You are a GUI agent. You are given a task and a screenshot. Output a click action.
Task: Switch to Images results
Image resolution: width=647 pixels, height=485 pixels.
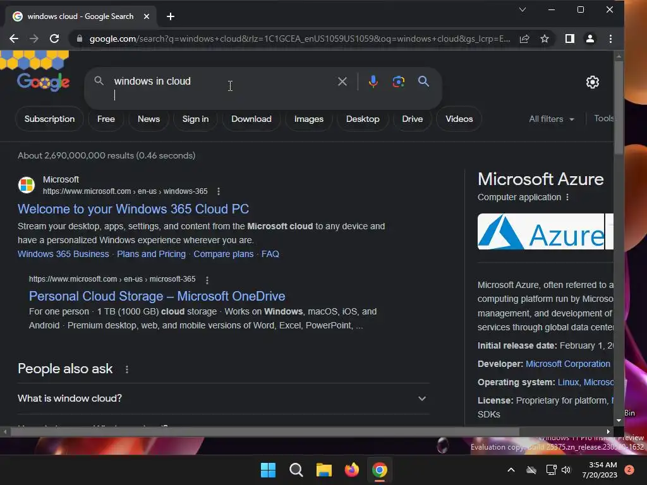click(308, 119)
